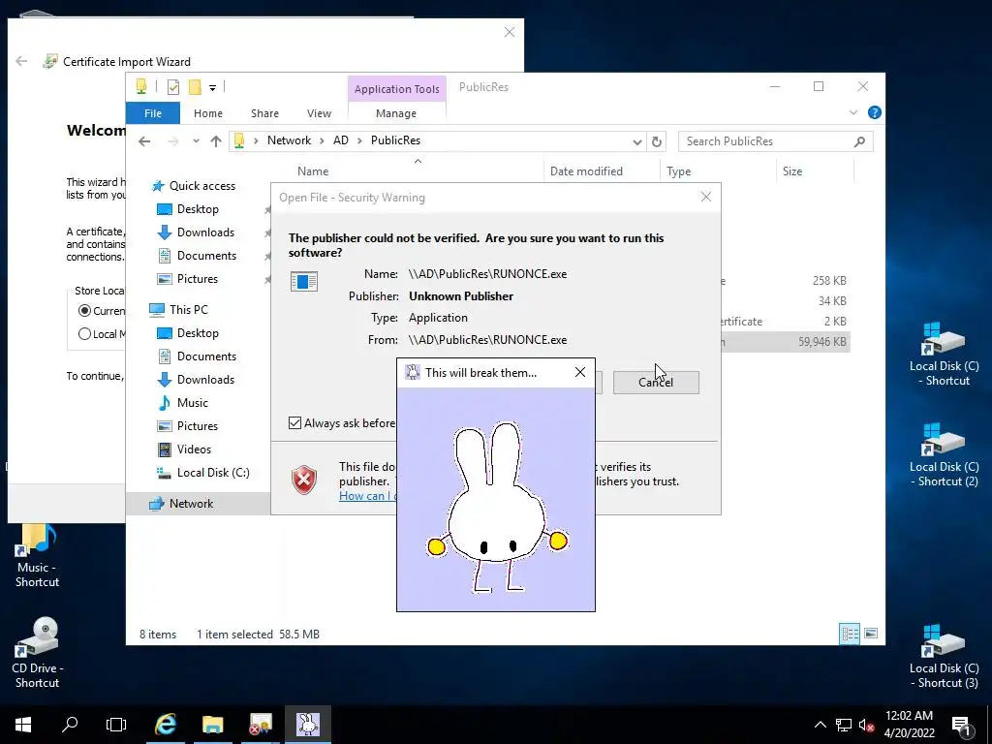Viewport: 992px width, 744px height.
Task: Open recent locations dropdown arrow
Action: point(196,141)
